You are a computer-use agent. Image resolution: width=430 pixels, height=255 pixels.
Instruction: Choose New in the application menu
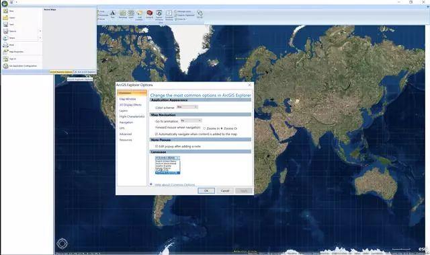(21, 11)
